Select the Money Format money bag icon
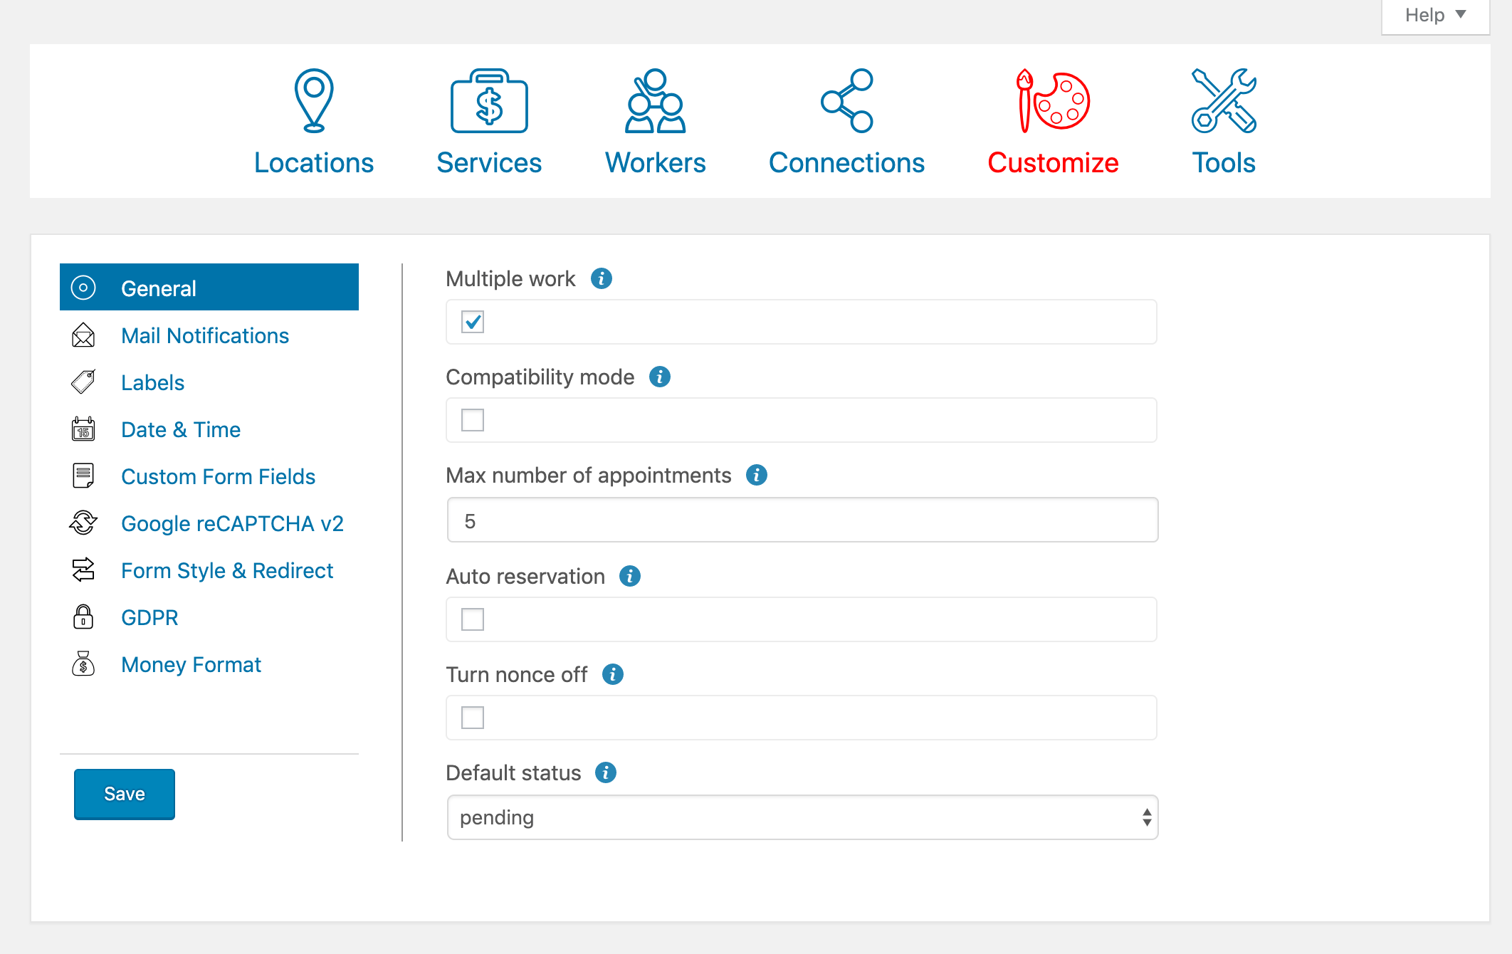 tap(83, 664)
